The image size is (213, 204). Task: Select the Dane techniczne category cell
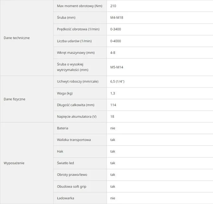pos(27,38)
